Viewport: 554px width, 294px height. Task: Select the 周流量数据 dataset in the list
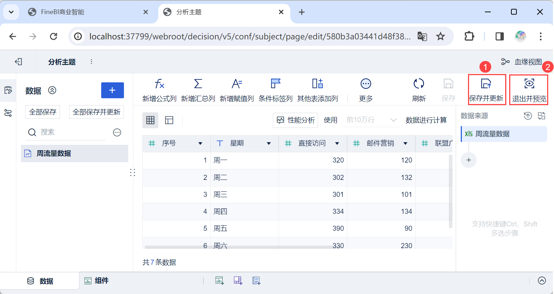click(75, 154)
